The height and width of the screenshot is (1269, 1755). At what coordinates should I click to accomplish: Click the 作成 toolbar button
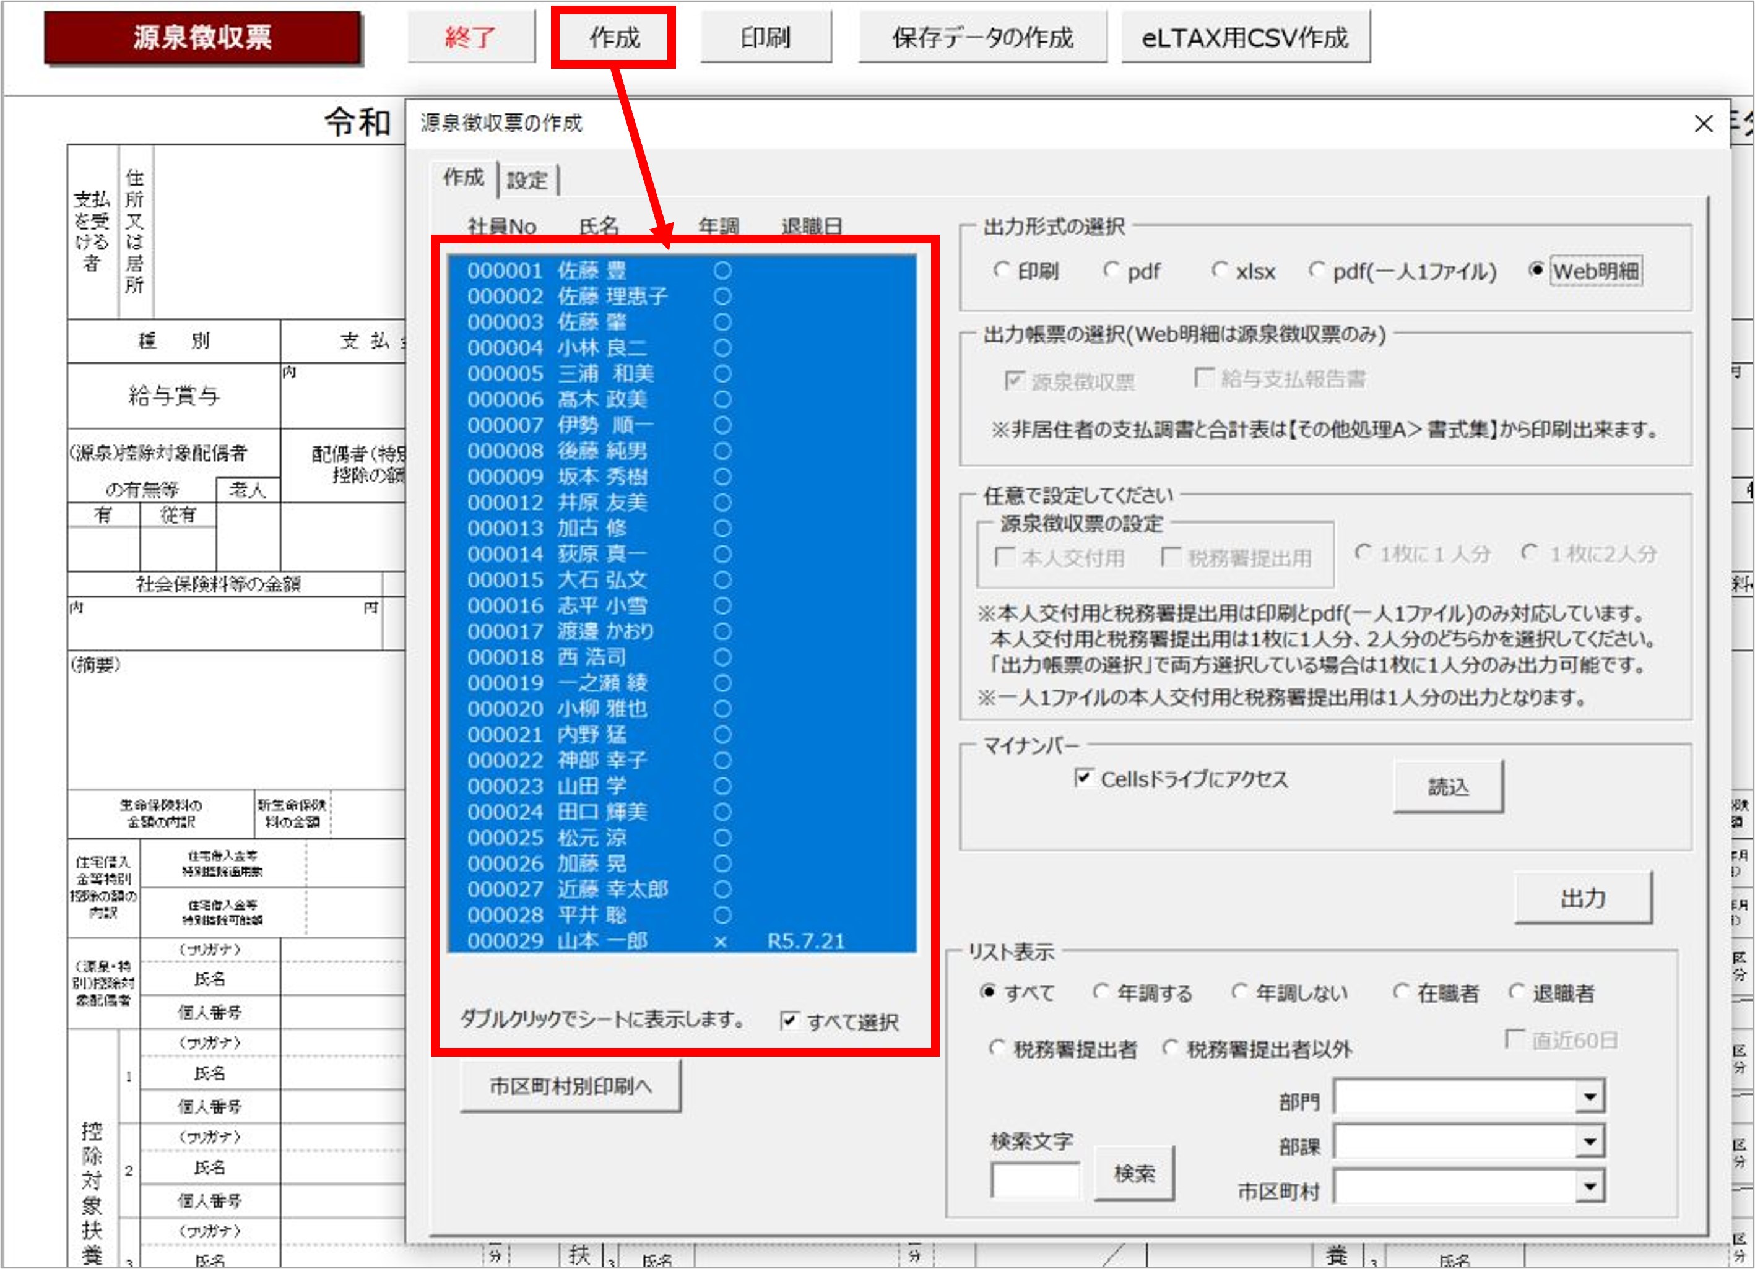click(613, 37)
